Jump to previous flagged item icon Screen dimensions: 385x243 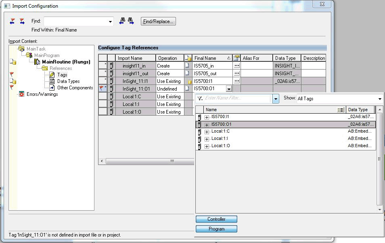pos(13,21)
